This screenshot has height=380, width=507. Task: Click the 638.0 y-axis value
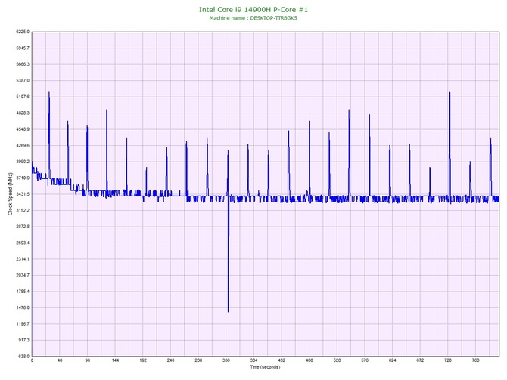(x=23, y=357)
